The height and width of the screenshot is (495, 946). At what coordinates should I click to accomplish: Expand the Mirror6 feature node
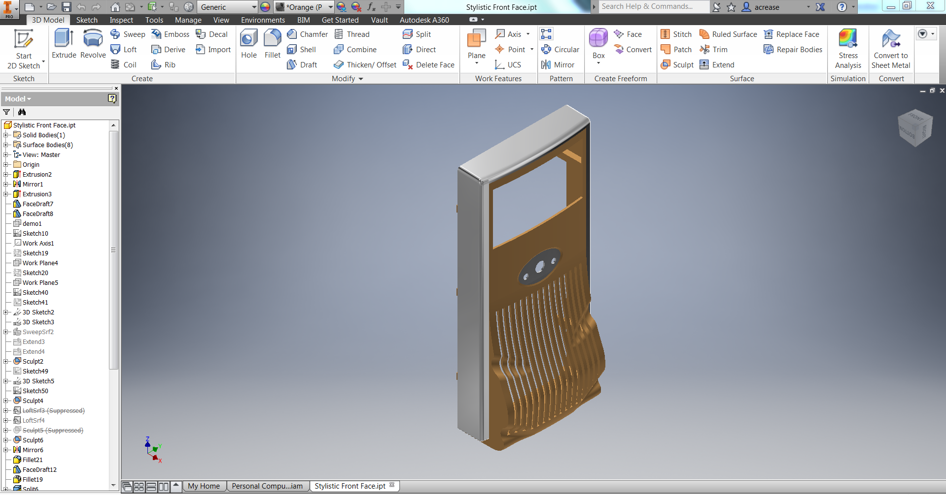tap(6, 450)
